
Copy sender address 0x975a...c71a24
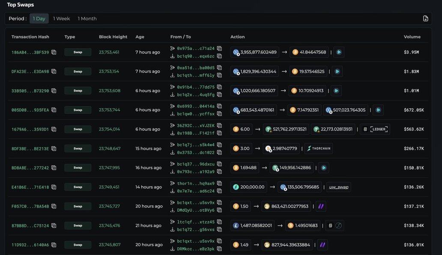[x=219, y=48]
